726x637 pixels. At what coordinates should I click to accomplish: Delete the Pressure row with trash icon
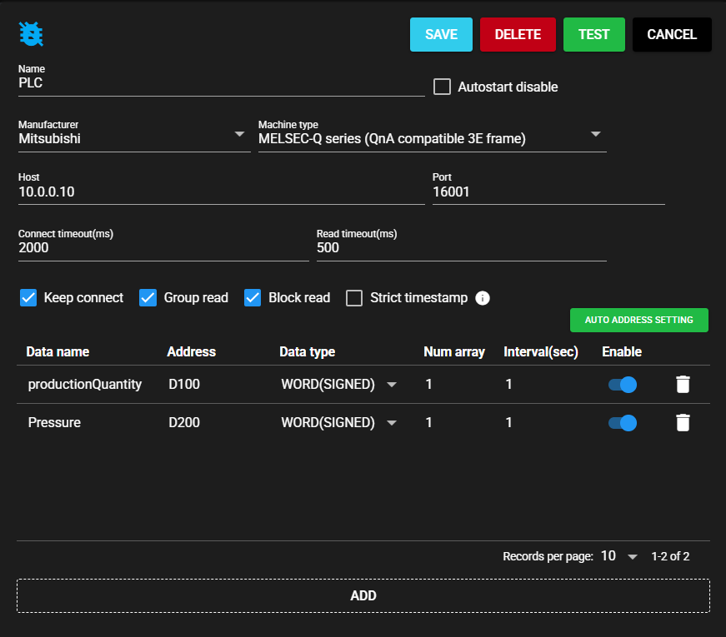pos(683,422)
